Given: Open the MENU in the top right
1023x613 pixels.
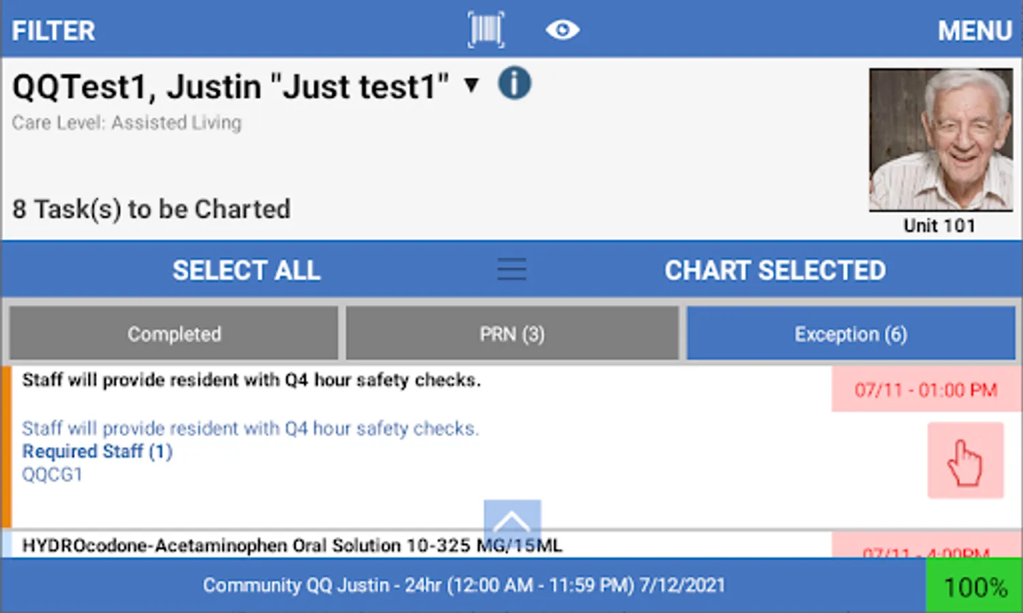Looking at the screenshot, I should click(x=975, y=30).
